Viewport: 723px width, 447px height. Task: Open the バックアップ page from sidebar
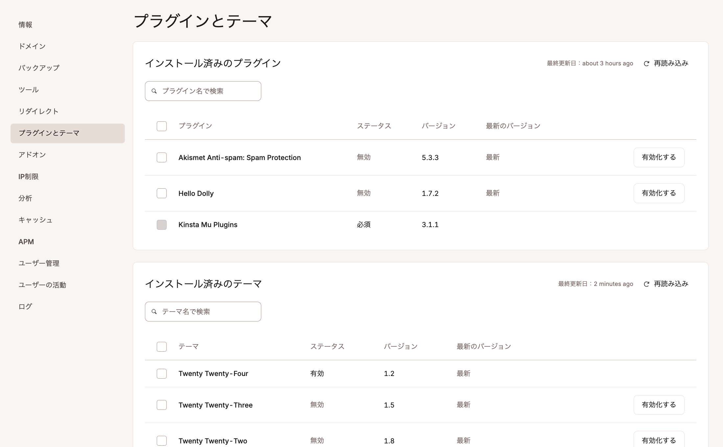click(x=39, y=67)
